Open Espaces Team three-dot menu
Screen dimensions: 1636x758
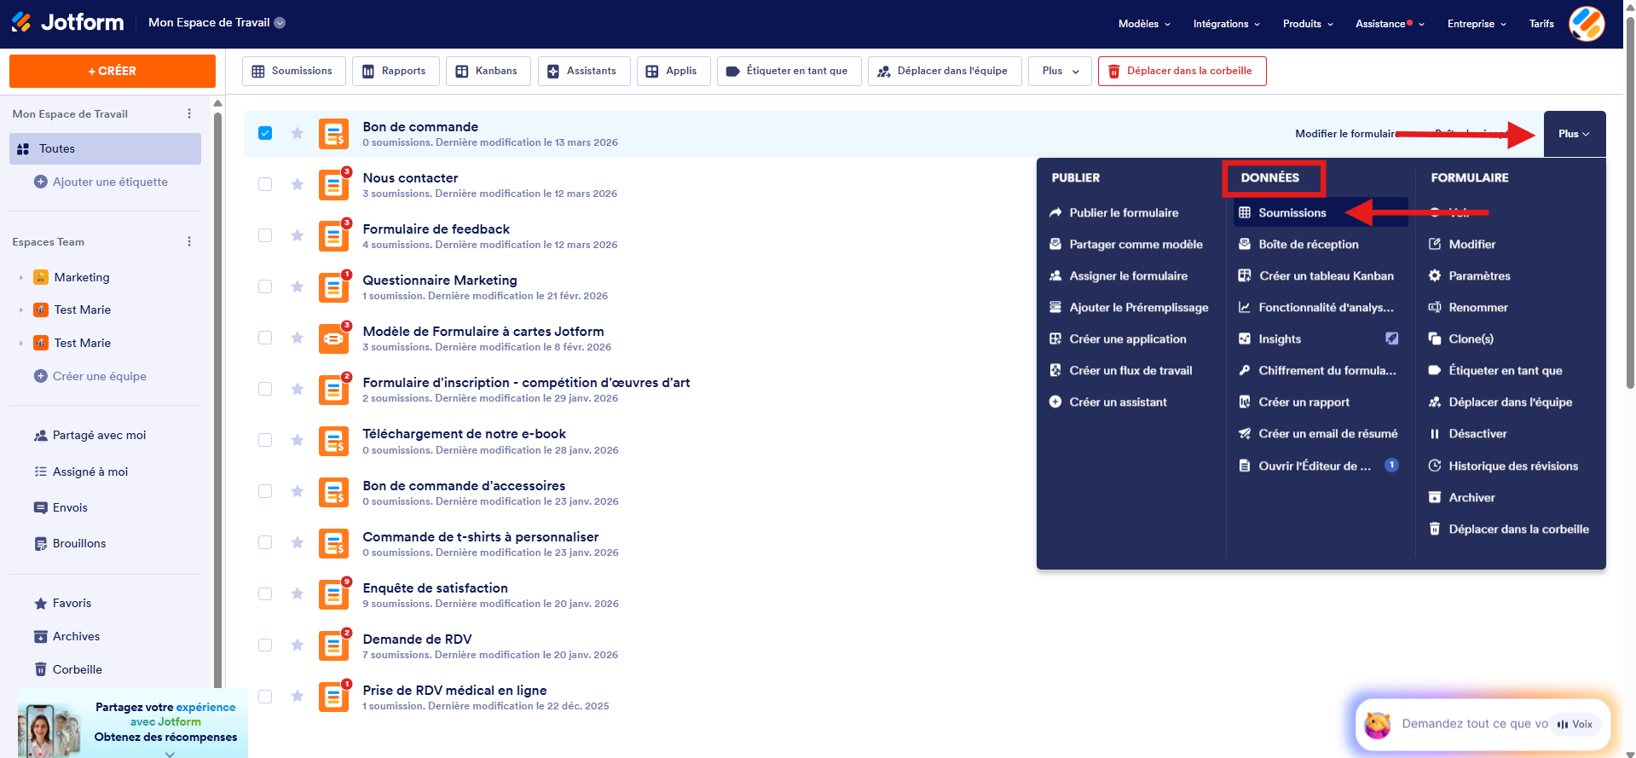pyautogui.click(x=189, y=241)
